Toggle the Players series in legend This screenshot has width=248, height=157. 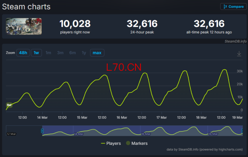point(111,143)
